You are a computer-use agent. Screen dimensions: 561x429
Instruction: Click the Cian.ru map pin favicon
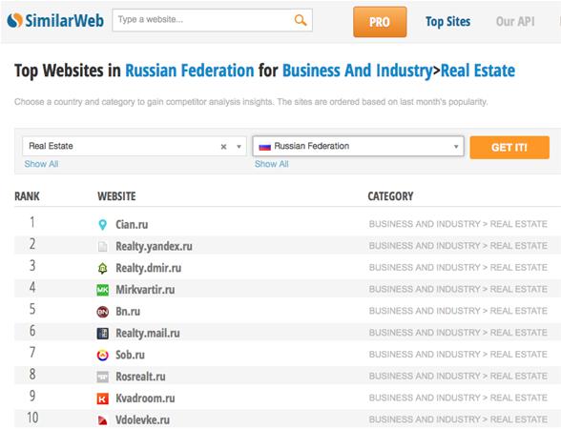point(102,225)
